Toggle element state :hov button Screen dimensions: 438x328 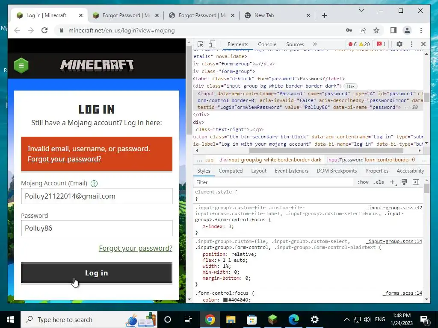tap(363, 182)
